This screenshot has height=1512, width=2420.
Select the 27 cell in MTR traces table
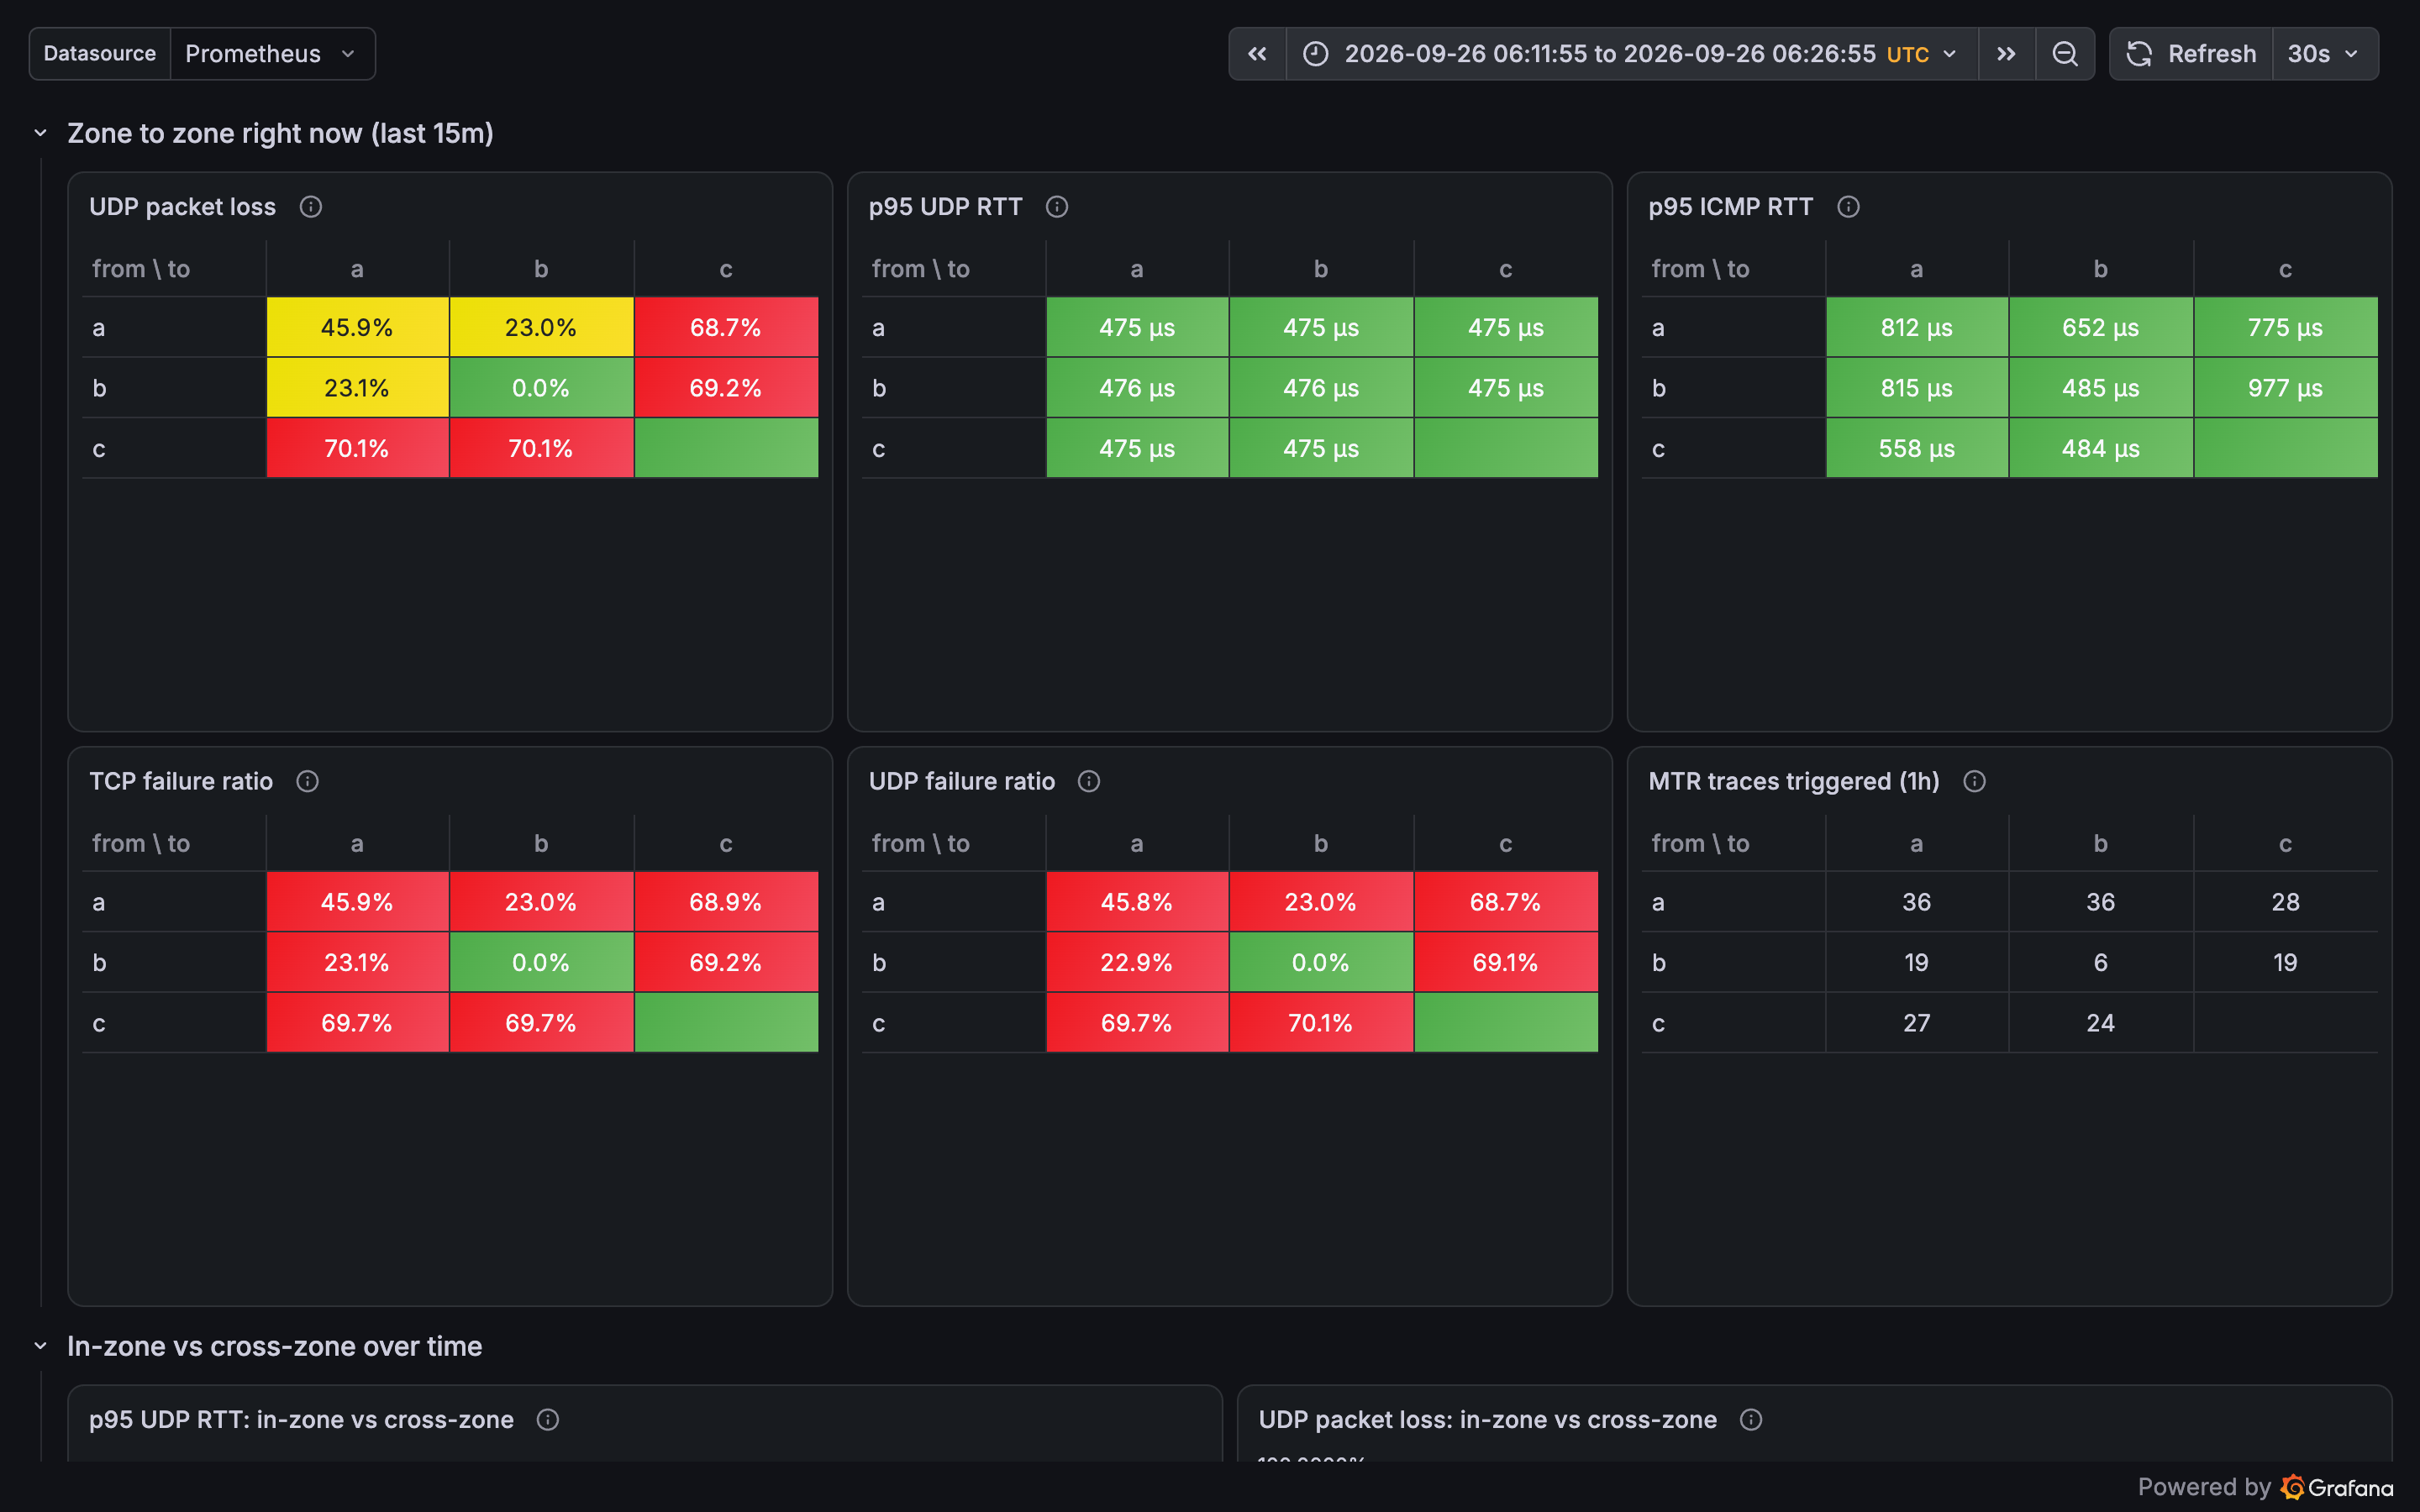pos(1917,1023)
